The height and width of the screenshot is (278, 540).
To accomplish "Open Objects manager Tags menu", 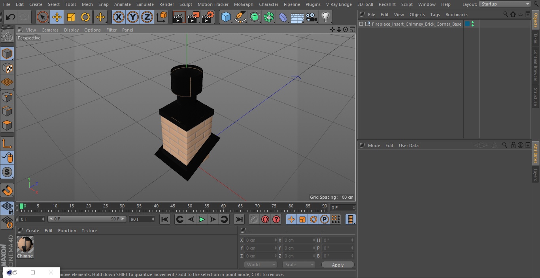I will (x=435, y=15).
